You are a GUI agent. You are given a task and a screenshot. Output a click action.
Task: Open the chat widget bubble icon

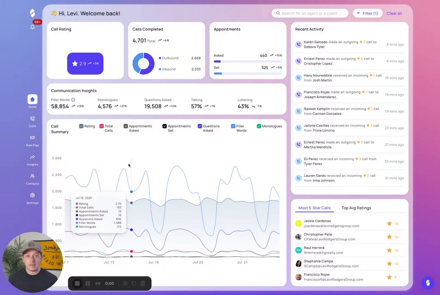click(428, 283)
